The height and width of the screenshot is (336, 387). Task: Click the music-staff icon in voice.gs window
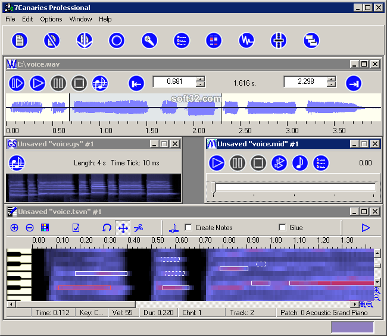17,163
